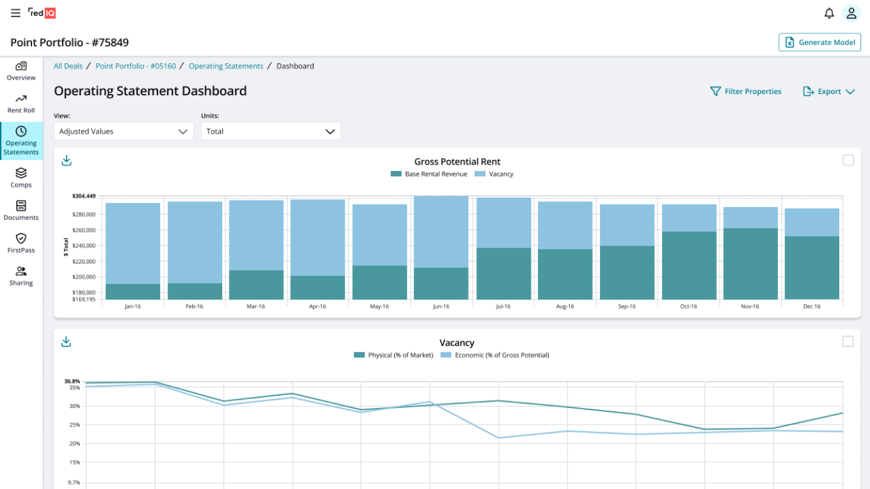Screen dimensions: 870x489
Task: Click the Nov-16 bar in rent chart
Action: pyautogui.click(x=750, y=253)
